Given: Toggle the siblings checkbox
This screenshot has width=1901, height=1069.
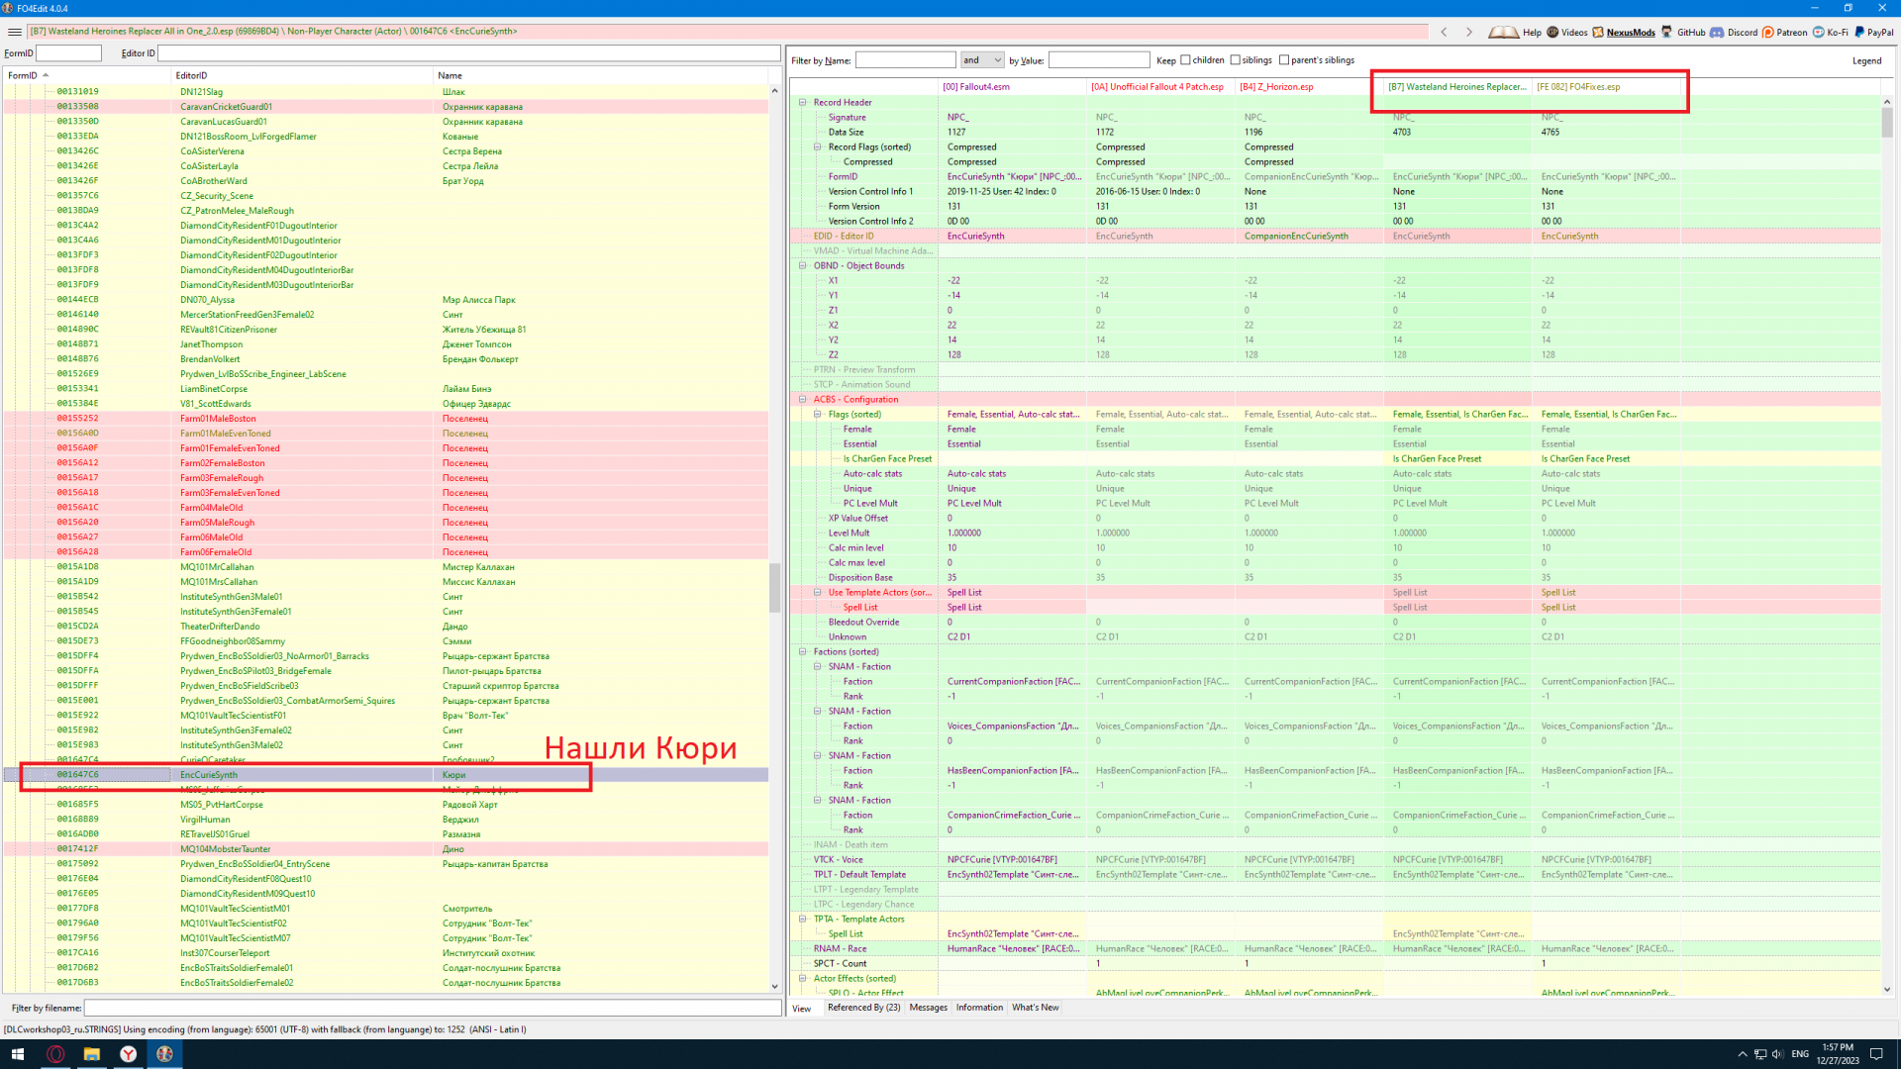Looking at the screenshot, I should coord(1236,60).
